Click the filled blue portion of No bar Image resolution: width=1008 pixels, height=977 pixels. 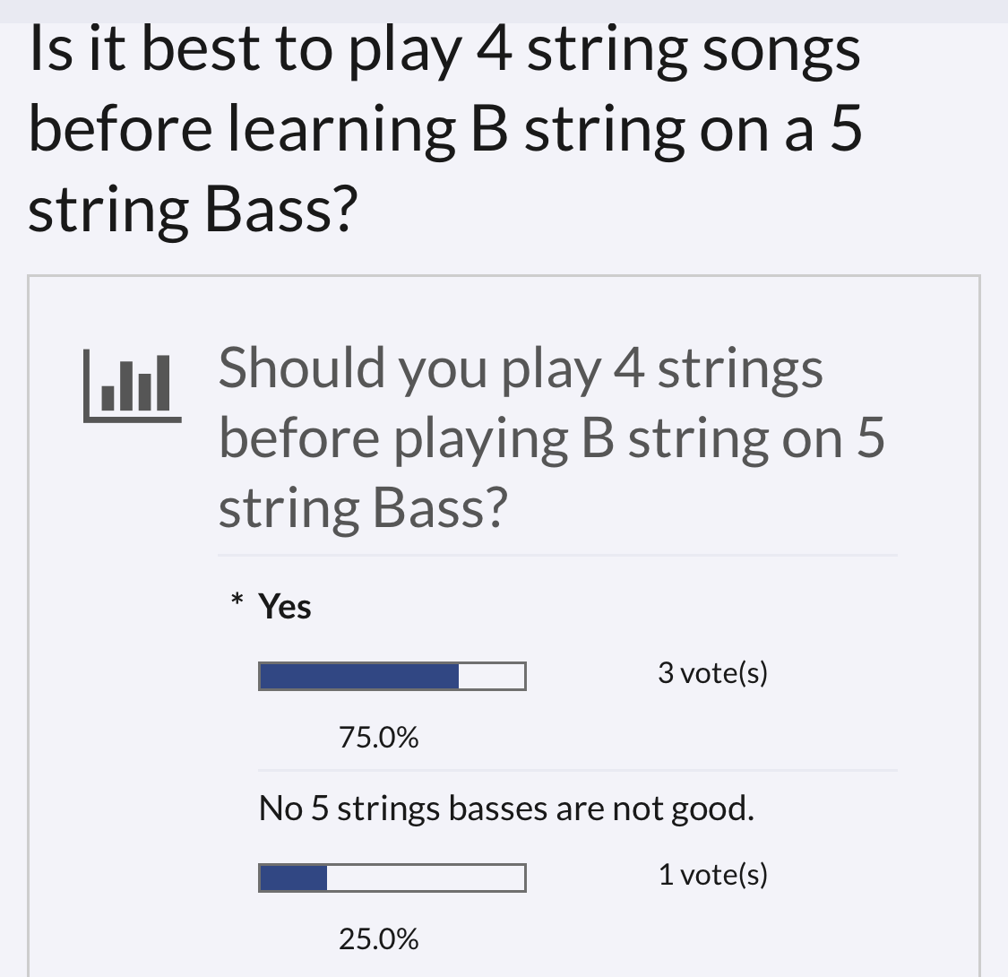[x=293, y=878]
